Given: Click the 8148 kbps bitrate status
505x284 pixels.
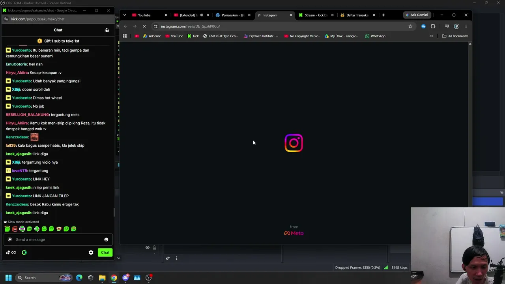Looking at the screenshot, I should [399, 268].
